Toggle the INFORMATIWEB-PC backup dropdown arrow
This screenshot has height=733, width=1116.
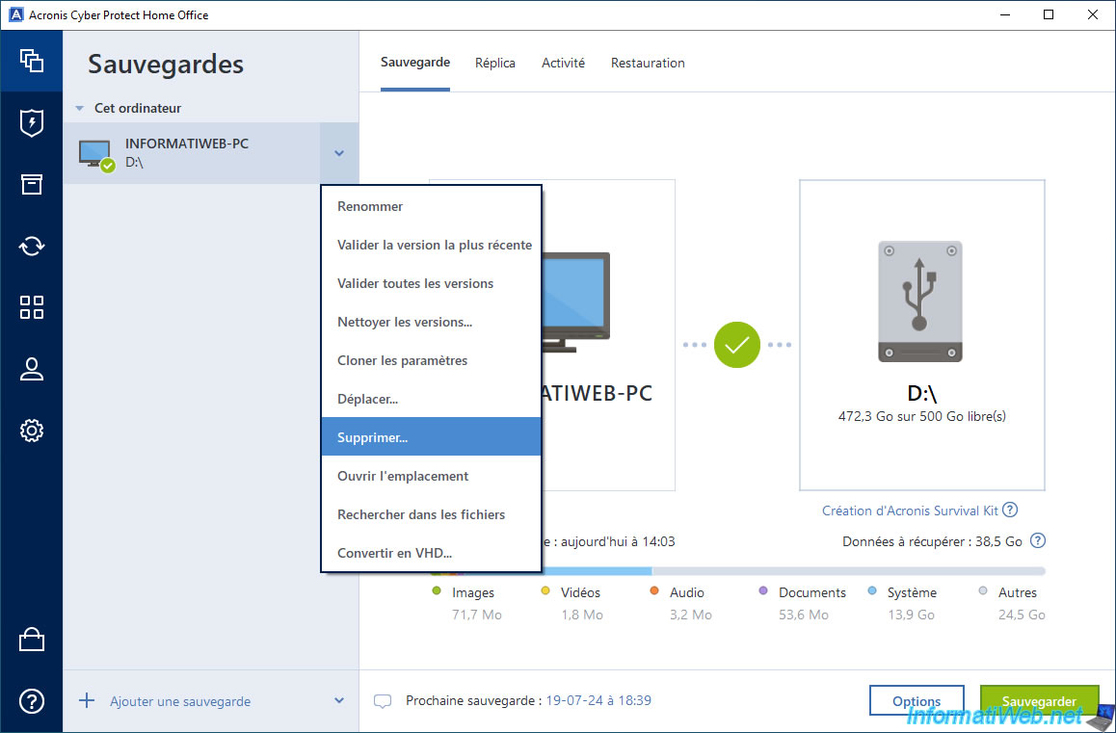coord(339,153)
